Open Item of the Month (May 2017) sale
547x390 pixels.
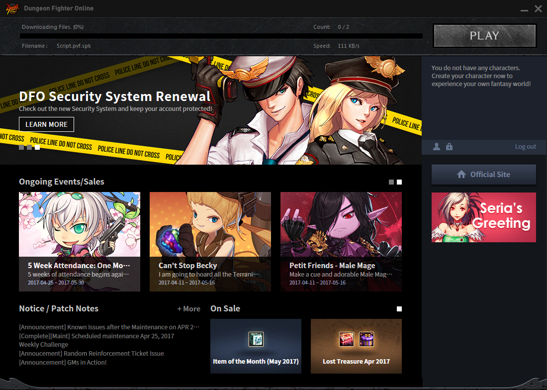point(256,346)
